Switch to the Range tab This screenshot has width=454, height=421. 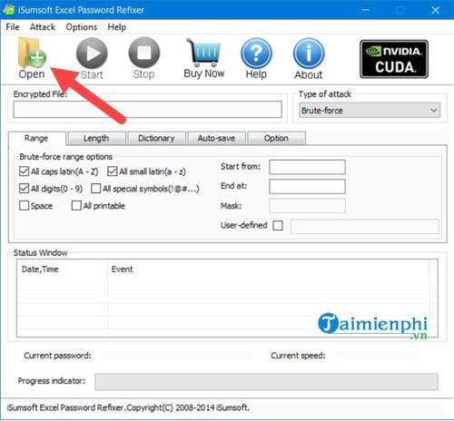36,138
